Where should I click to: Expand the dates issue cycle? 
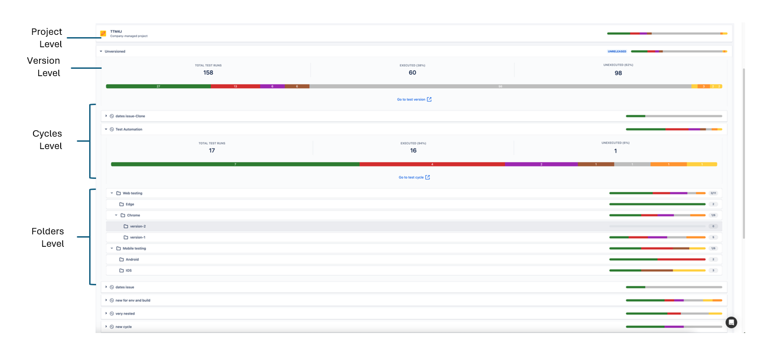(106, 287)
